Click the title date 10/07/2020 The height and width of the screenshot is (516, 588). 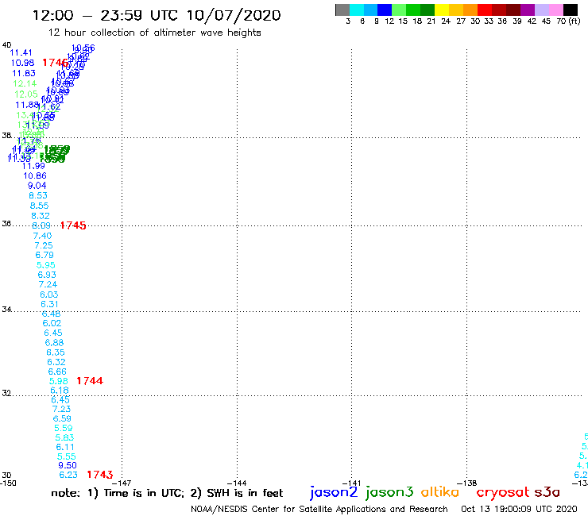click(x=234, y=15)
